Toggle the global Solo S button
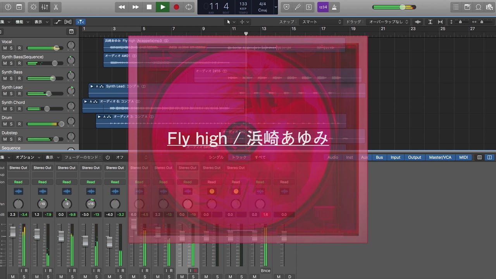 coord(309,7)
